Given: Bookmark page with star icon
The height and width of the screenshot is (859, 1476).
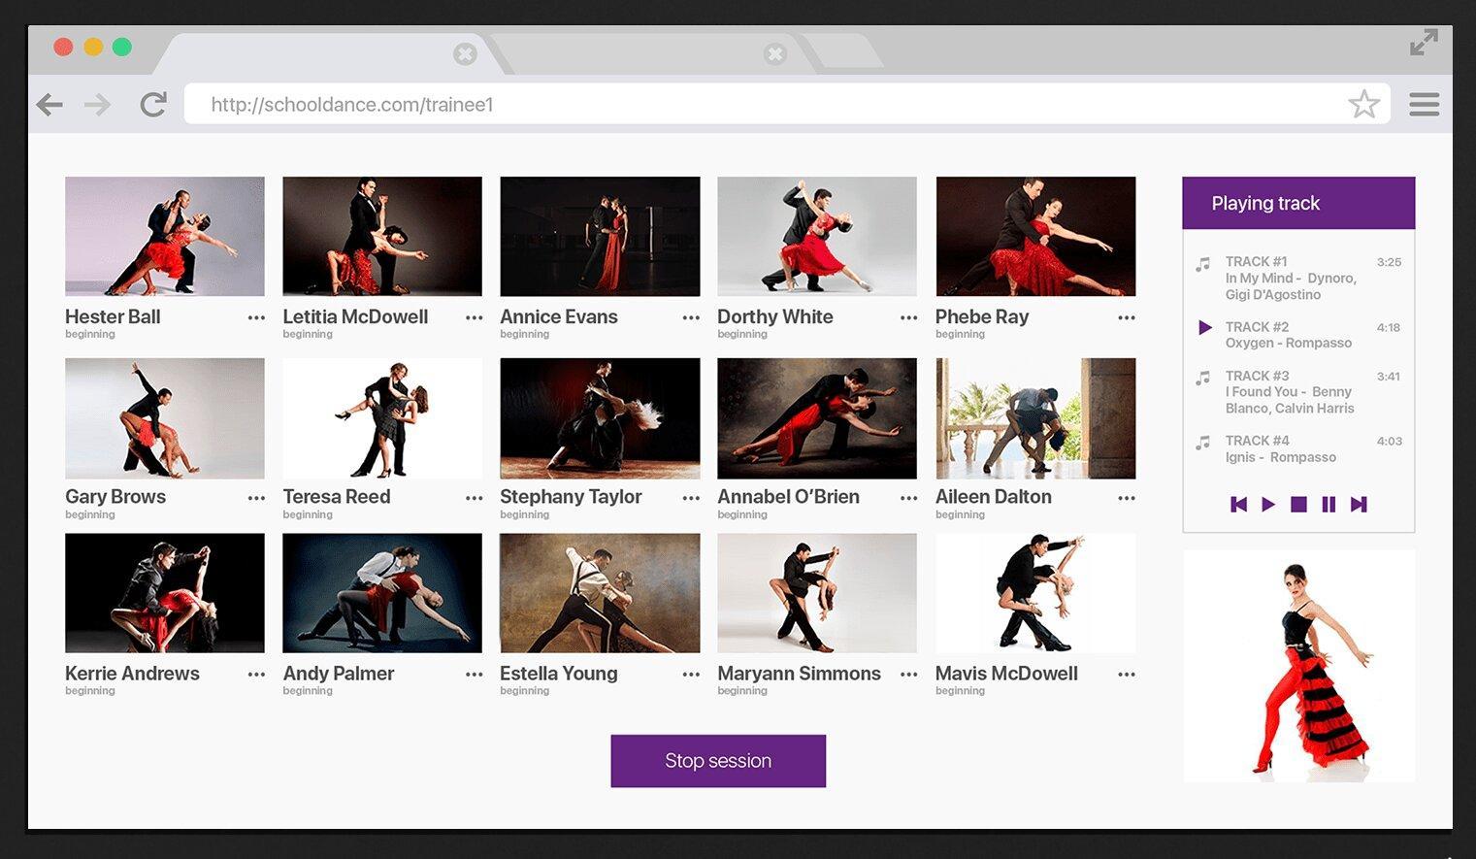Looking at the screenshot, I should (1363, 104).
